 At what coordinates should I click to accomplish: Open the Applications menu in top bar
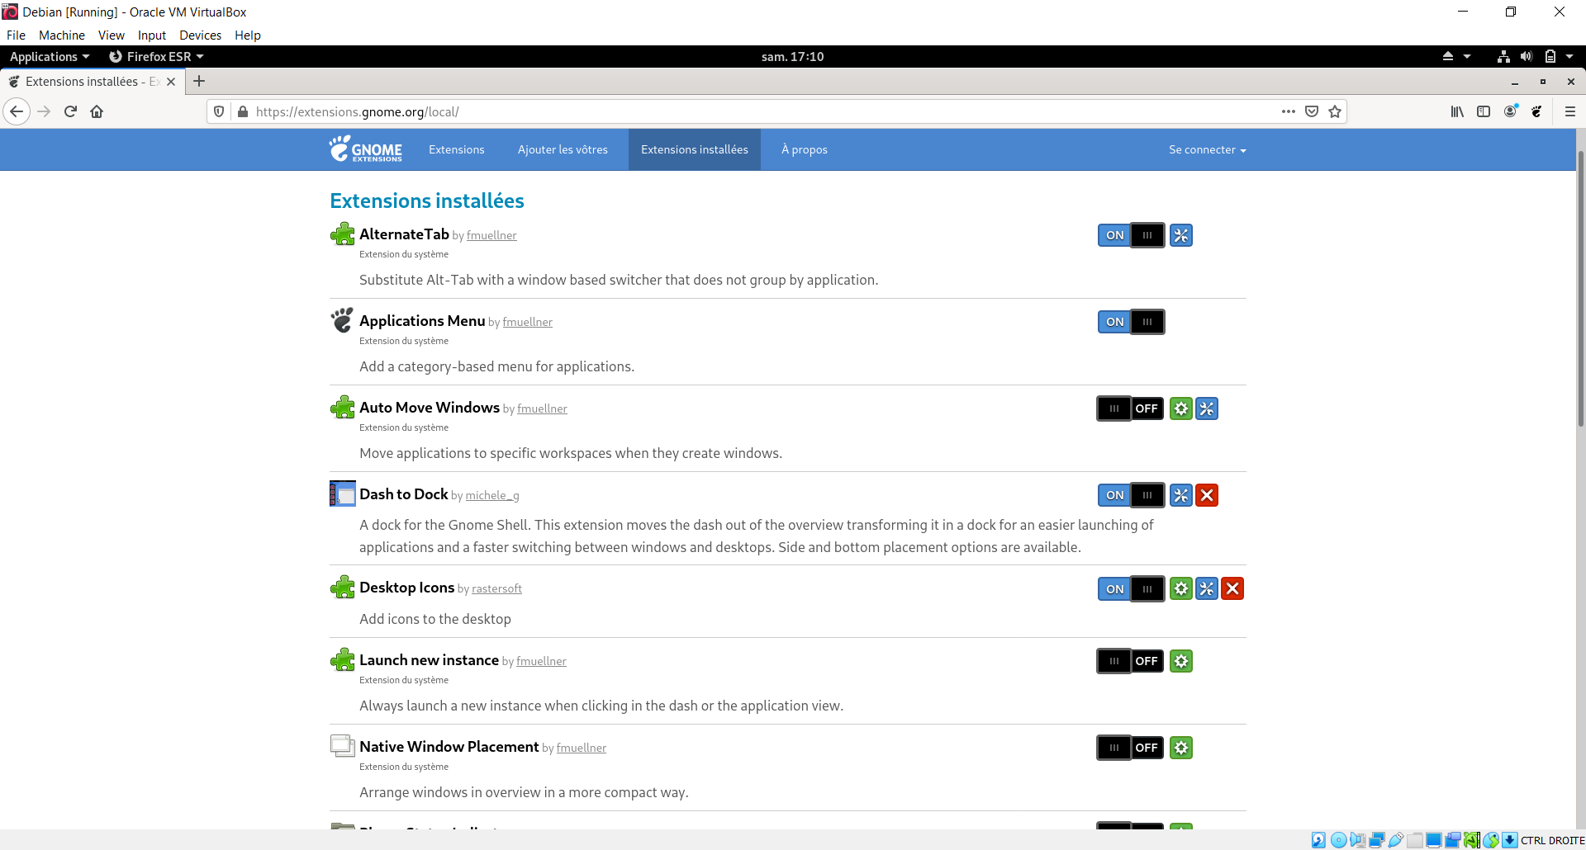[49, 56]
